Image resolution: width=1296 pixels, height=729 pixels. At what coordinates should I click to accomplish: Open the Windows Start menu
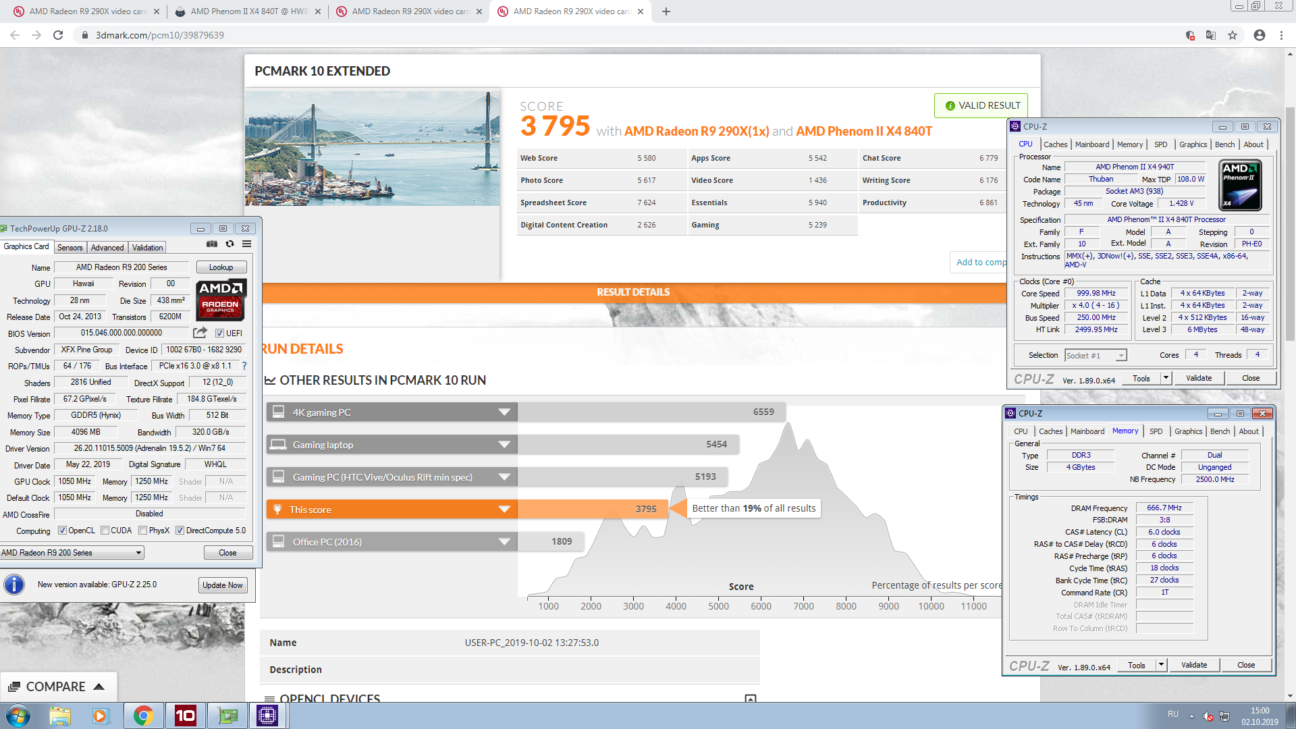(x=18, y=715)
